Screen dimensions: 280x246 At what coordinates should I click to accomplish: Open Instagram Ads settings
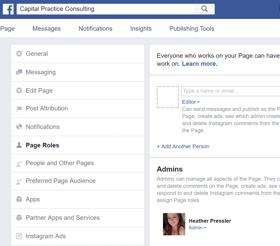tap(78, 236)
